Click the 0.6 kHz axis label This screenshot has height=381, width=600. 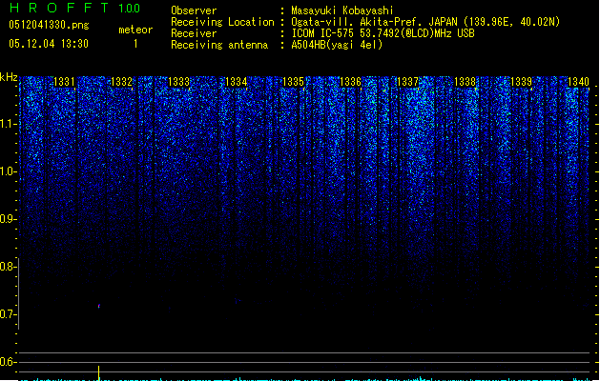click(8, 362)
